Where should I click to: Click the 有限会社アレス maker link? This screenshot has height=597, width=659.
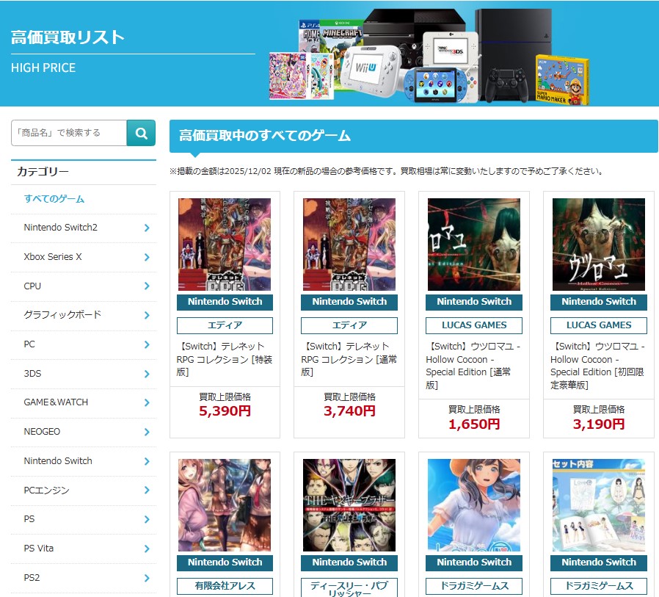point(225,586)
